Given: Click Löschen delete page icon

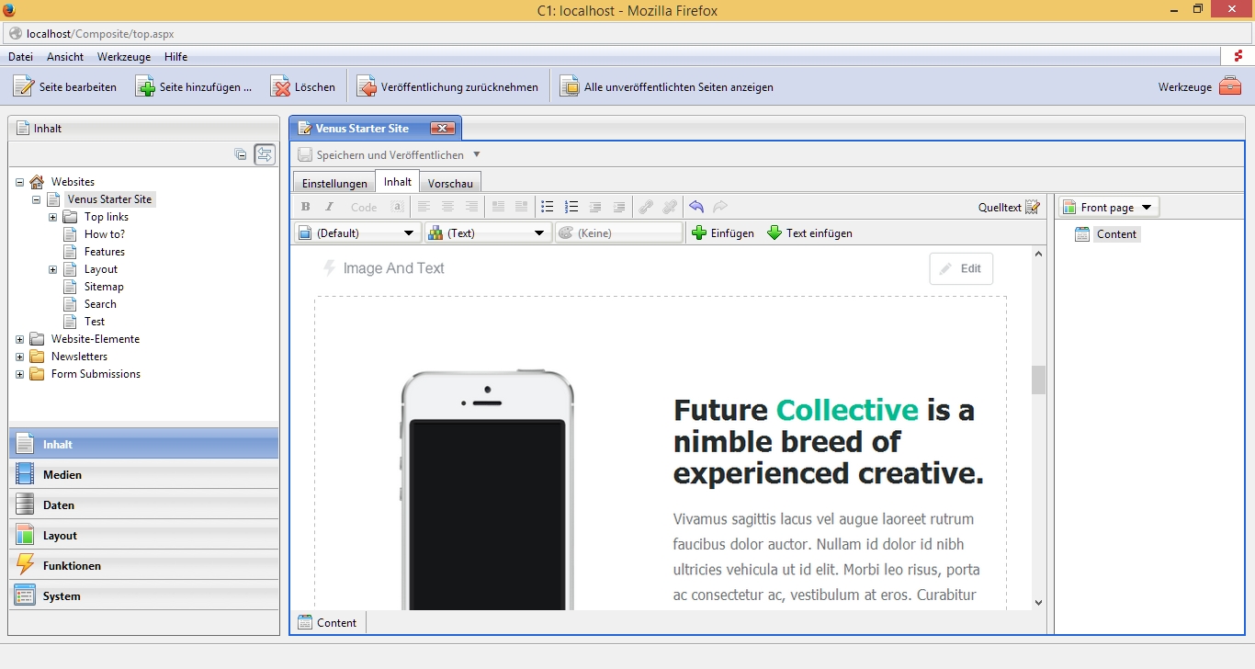Looking at the screenshot, I should click(x=280, y=87).
